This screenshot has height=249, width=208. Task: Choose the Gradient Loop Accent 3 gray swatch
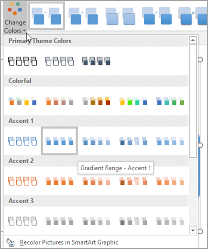(133, 221)
